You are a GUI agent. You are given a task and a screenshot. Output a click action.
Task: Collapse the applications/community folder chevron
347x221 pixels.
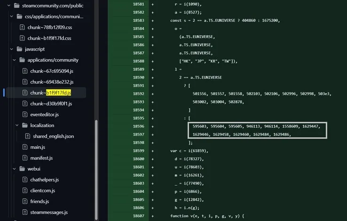(14, 60)
